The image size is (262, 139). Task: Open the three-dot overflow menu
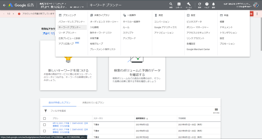(257, 14)
